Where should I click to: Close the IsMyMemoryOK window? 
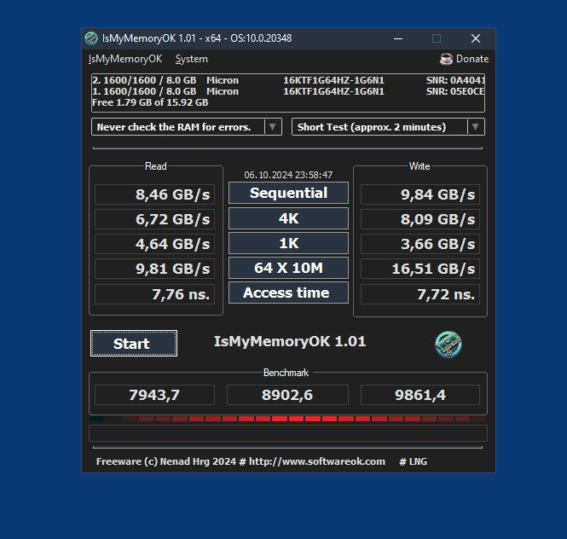tap(476, 38)
